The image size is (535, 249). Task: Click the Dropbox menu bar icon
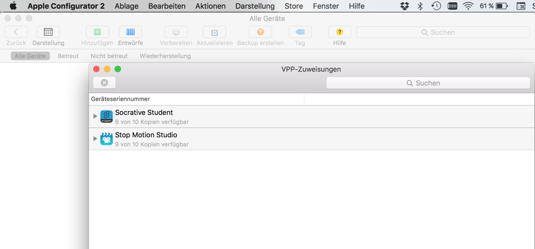pyautogui.click(x=404, y=6)
